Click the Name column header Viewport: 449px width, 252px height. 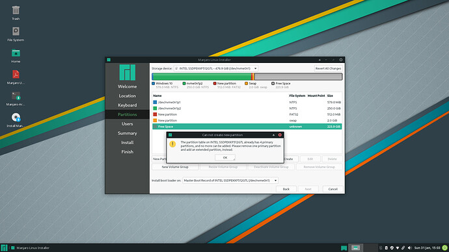157,95
